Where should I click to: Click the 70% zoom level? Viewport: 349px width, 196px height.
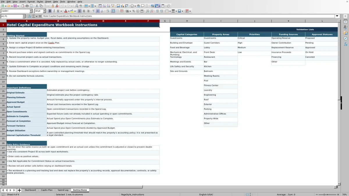[x=344, y=194]
